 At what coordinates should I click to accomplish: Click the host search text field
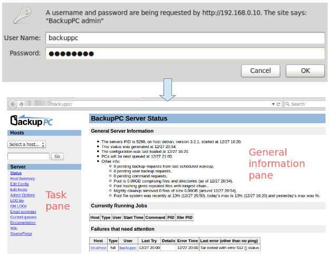(x=28, y=157)
